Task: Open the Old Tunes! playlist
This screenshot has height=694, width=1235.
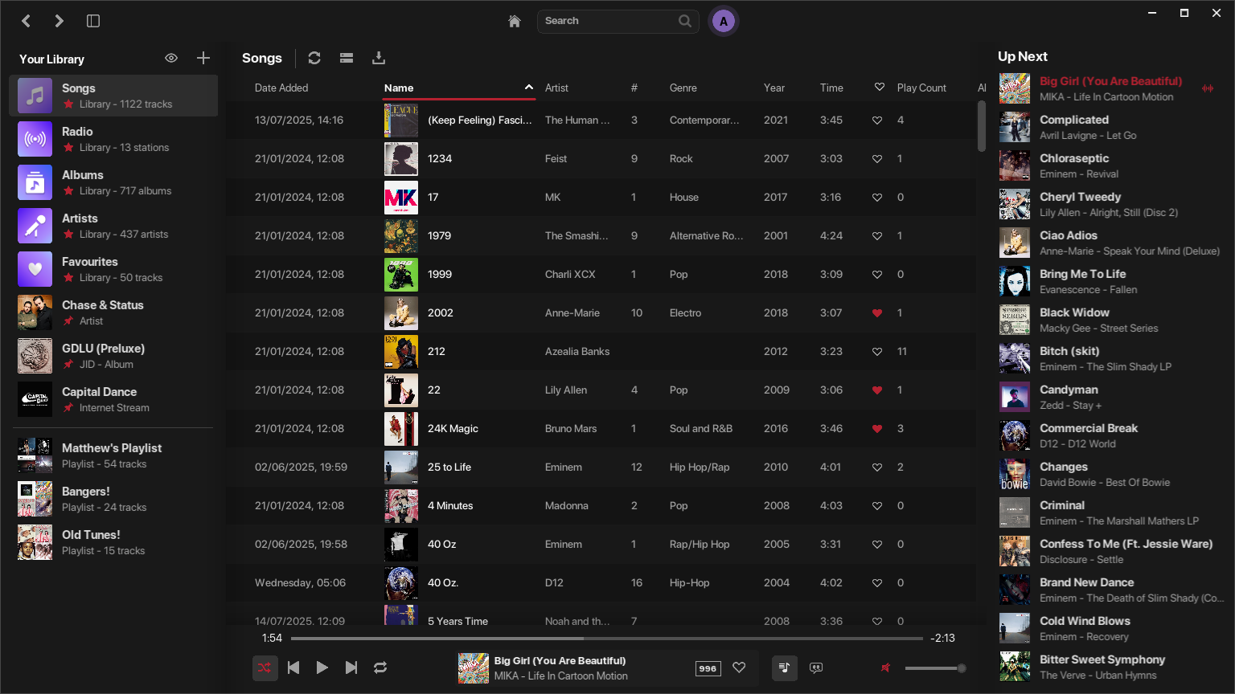Action: pos(113,542)
